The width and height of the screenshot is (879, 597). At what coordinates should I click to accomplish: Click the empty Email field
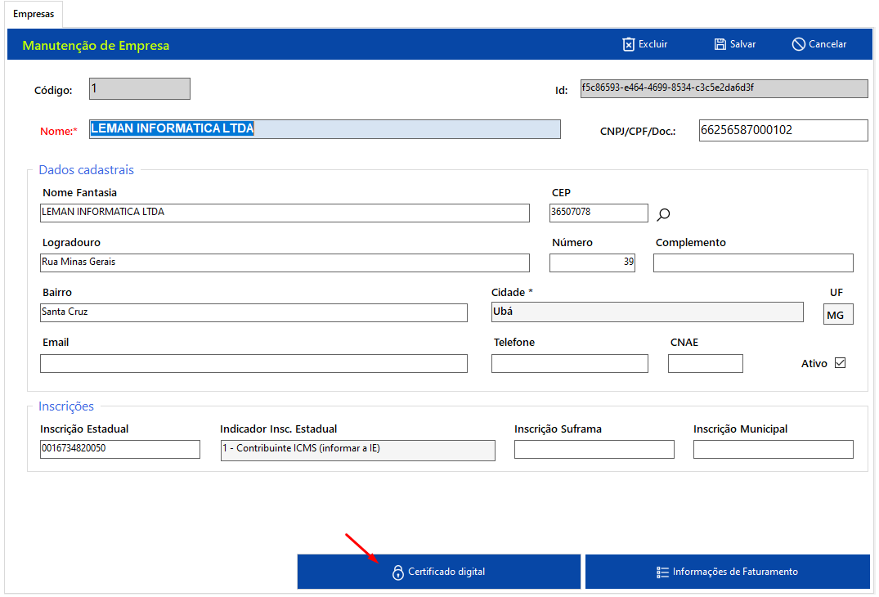(253, 363)
